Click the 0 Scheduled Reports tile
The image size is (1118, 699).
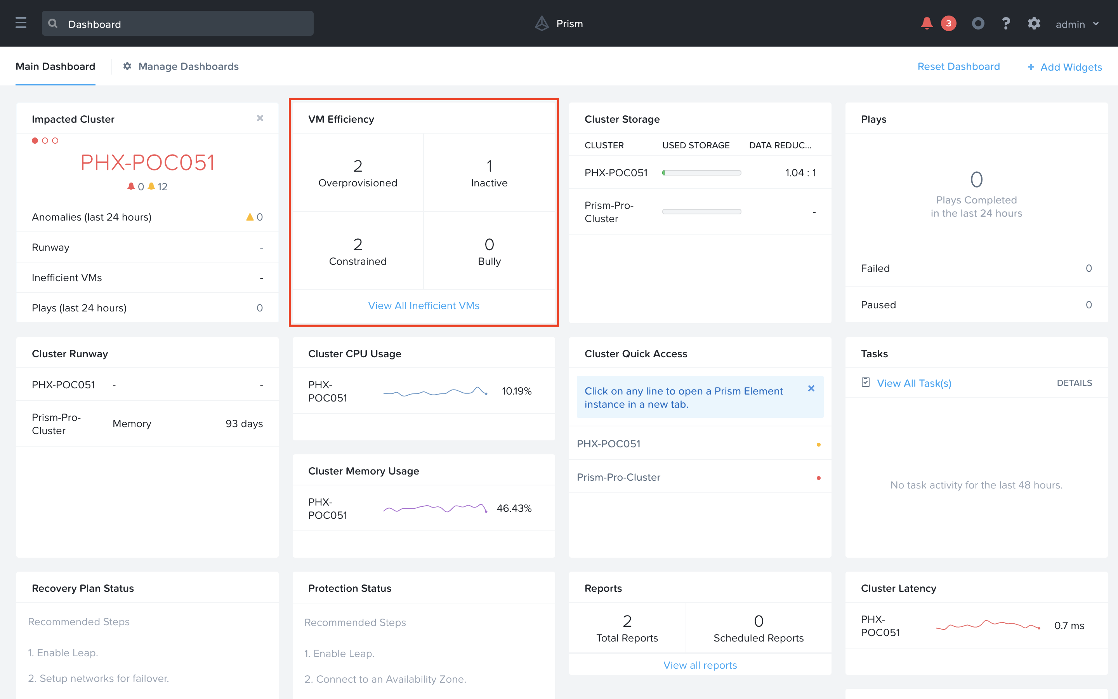point(759,628)
